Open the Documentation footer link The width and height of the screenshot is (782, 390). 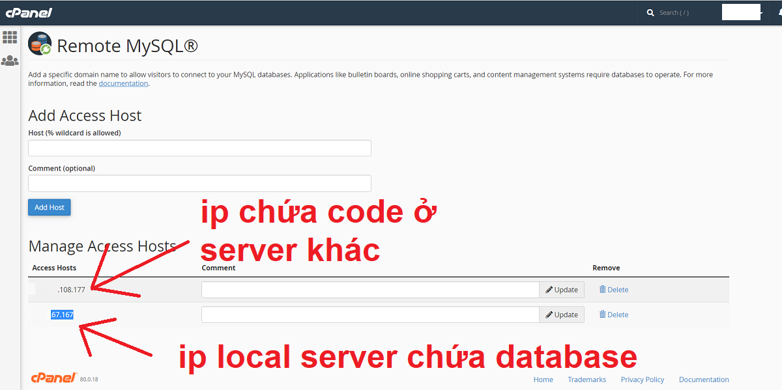704,380
